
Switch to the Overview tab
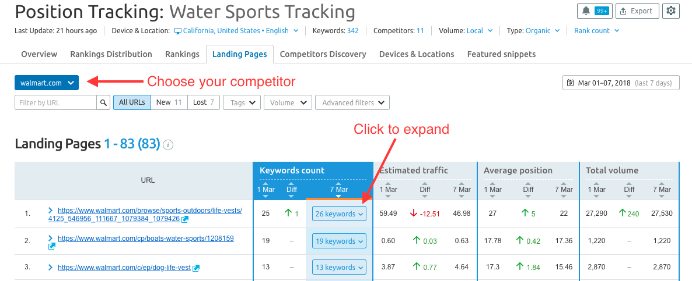pyautogui.click(x=39, y=54)
